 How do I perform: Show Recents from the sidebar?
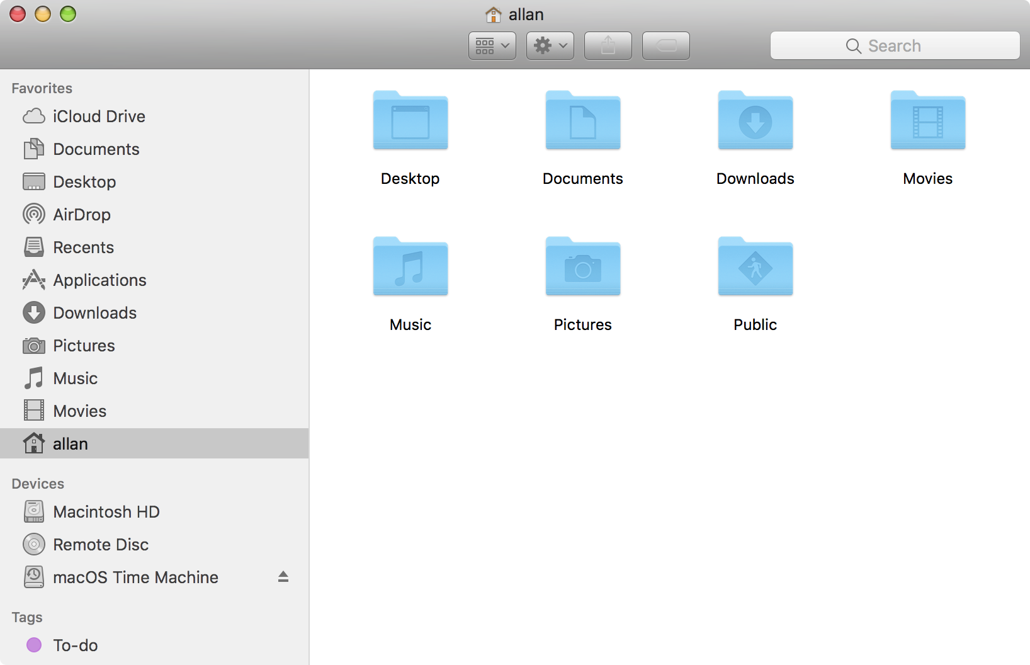pyautogui.click(x=154, y=247)
